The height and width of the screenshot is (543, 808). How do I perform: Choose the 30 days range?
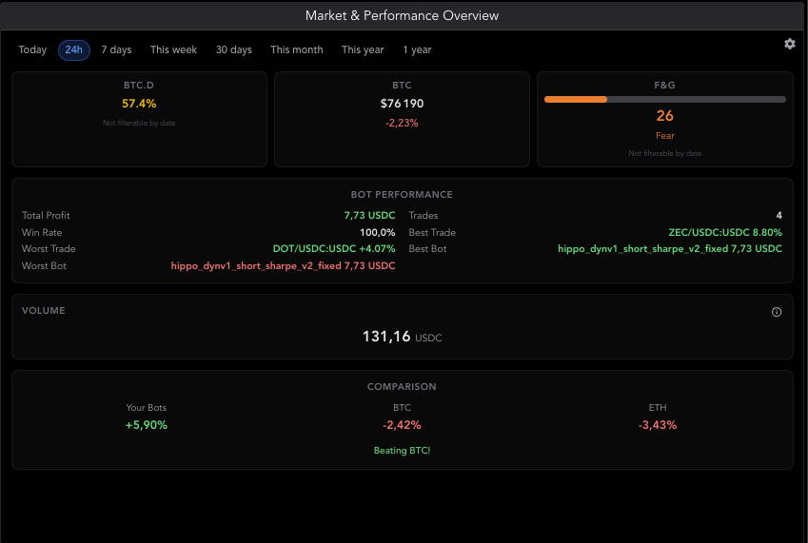234,49
